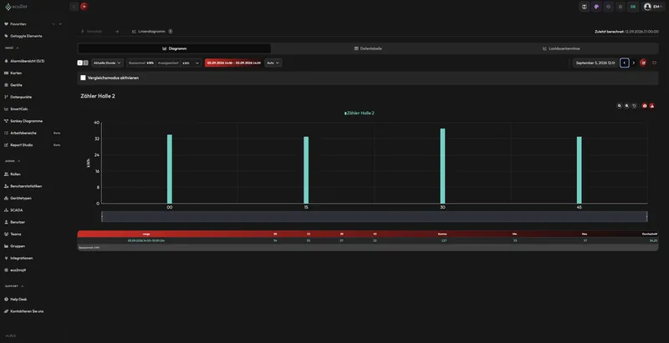Screen dimensions: 669x343
Task: Toggle the light mode sun icon
Action: pos(609,7)
